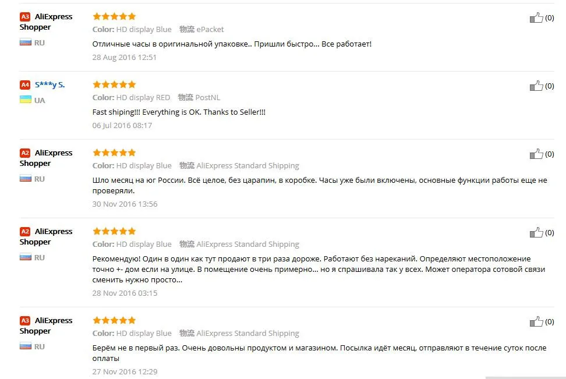Viewport: 566px width, 379px height.
Task: Click the A4 buyer level badge
Action: [25, 85]
